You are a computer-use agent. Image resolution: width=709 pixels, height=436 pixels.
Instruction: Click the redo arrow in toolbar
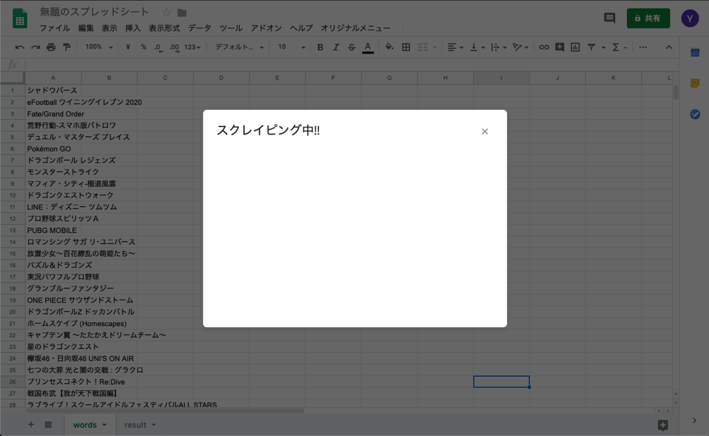[x=35, y=47]
